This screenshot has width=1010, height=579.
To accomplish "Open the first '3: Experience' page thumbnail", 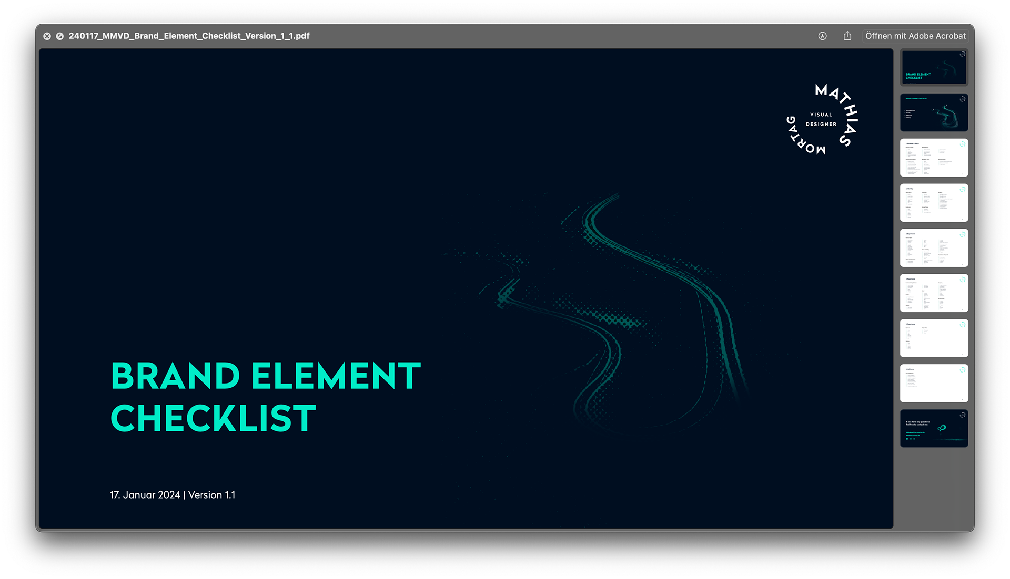I will tap(934, 247).
